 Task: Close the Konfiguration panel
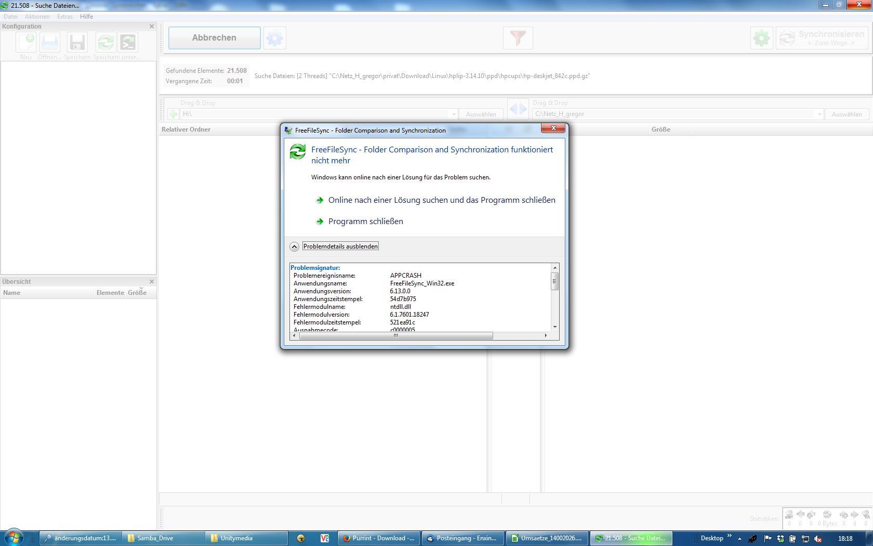tap(152, 26)
